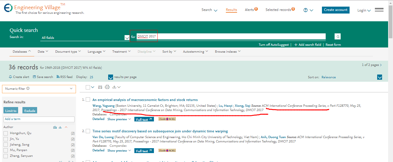This screenshot has width=393, height=162.
Task: Go to the Results tab
Action: click(x=231, y=10)
